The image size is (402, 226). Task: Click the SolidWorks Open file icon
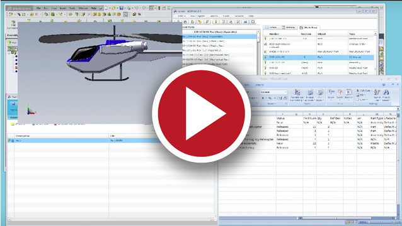pos(113,8)
